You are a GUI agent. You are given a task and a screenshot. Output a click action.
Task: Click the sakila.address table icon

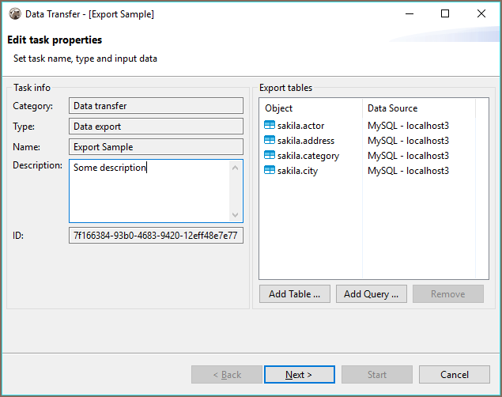270,140
